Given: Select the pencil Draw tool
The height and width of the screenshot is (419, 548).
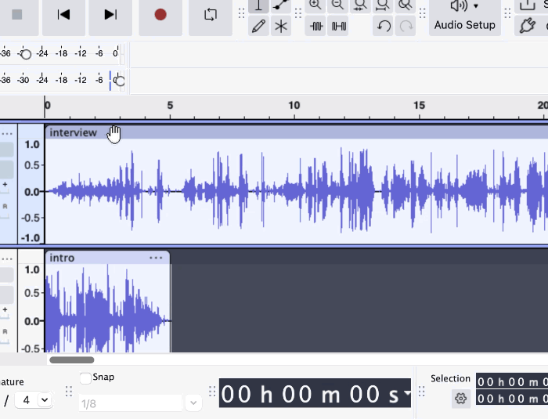Looking at the screenshot, I should (x=258, y=26).
